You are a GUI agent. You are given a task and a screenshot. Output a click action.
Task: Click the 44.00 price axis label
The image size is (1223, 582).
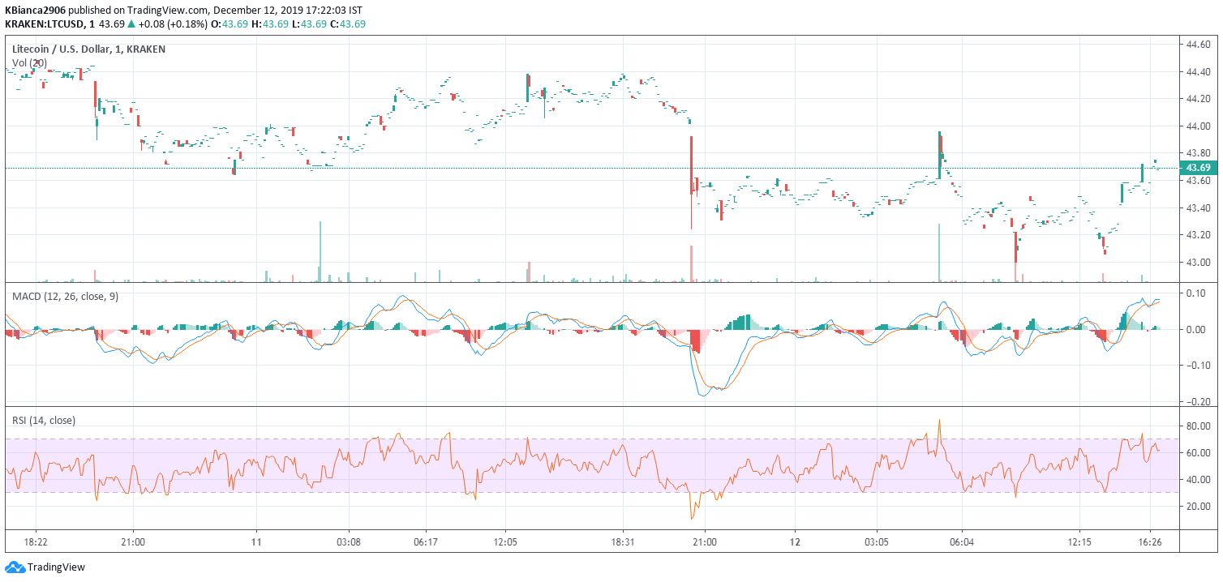[x=1198, y=126]
